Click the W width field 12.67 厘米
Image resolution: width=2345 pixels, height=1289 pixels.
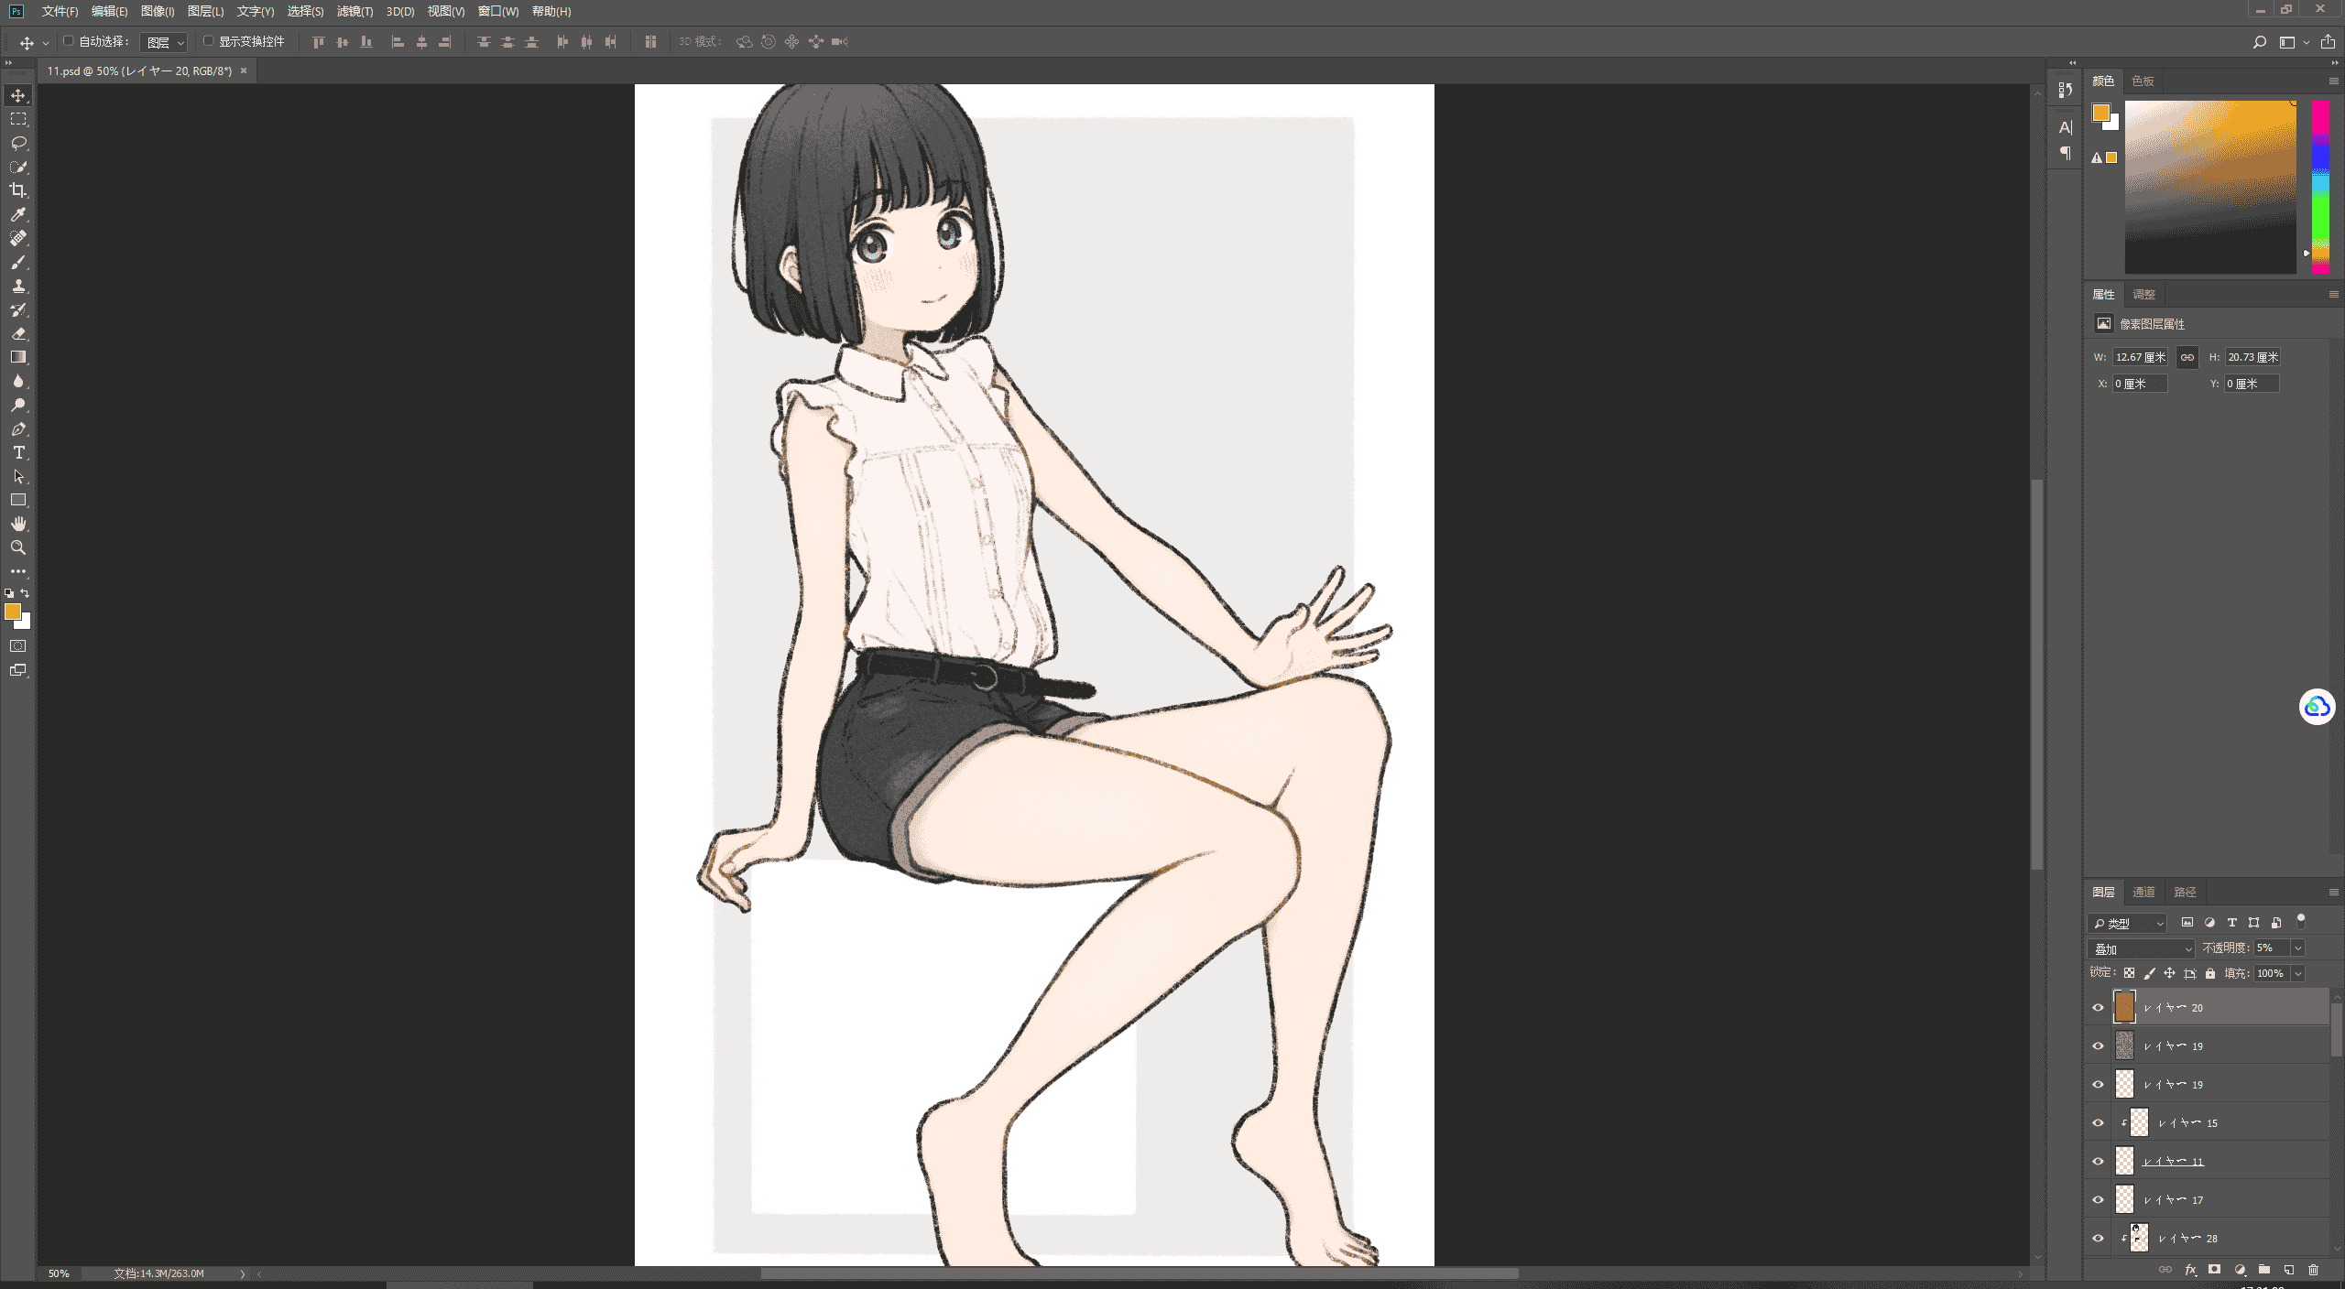2140,357
